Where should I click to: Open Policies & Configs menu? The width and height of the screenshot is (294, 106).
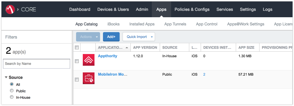pyautogui.click(x=192, y=9)
